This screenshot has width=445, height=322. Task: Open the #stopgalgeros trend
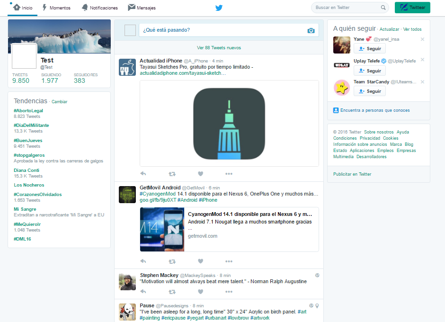coord(29,155)
